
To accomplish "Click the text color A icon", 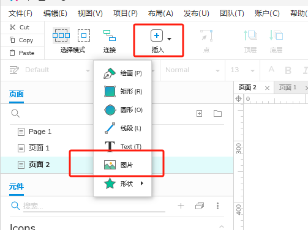I will click(x=271, y=70).
